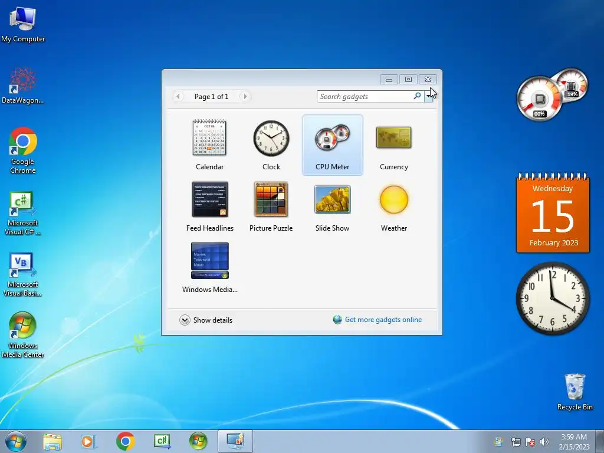Open search options dropdown arrow

tap(429, 96)
